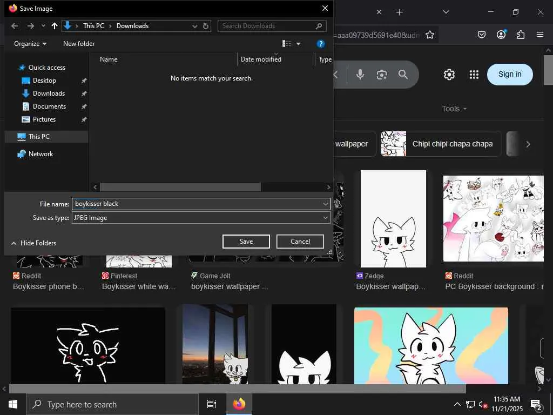This screenshot has width=553, height=415.
Task: Open the Save as type dropdown
Action: coord(201,218)
